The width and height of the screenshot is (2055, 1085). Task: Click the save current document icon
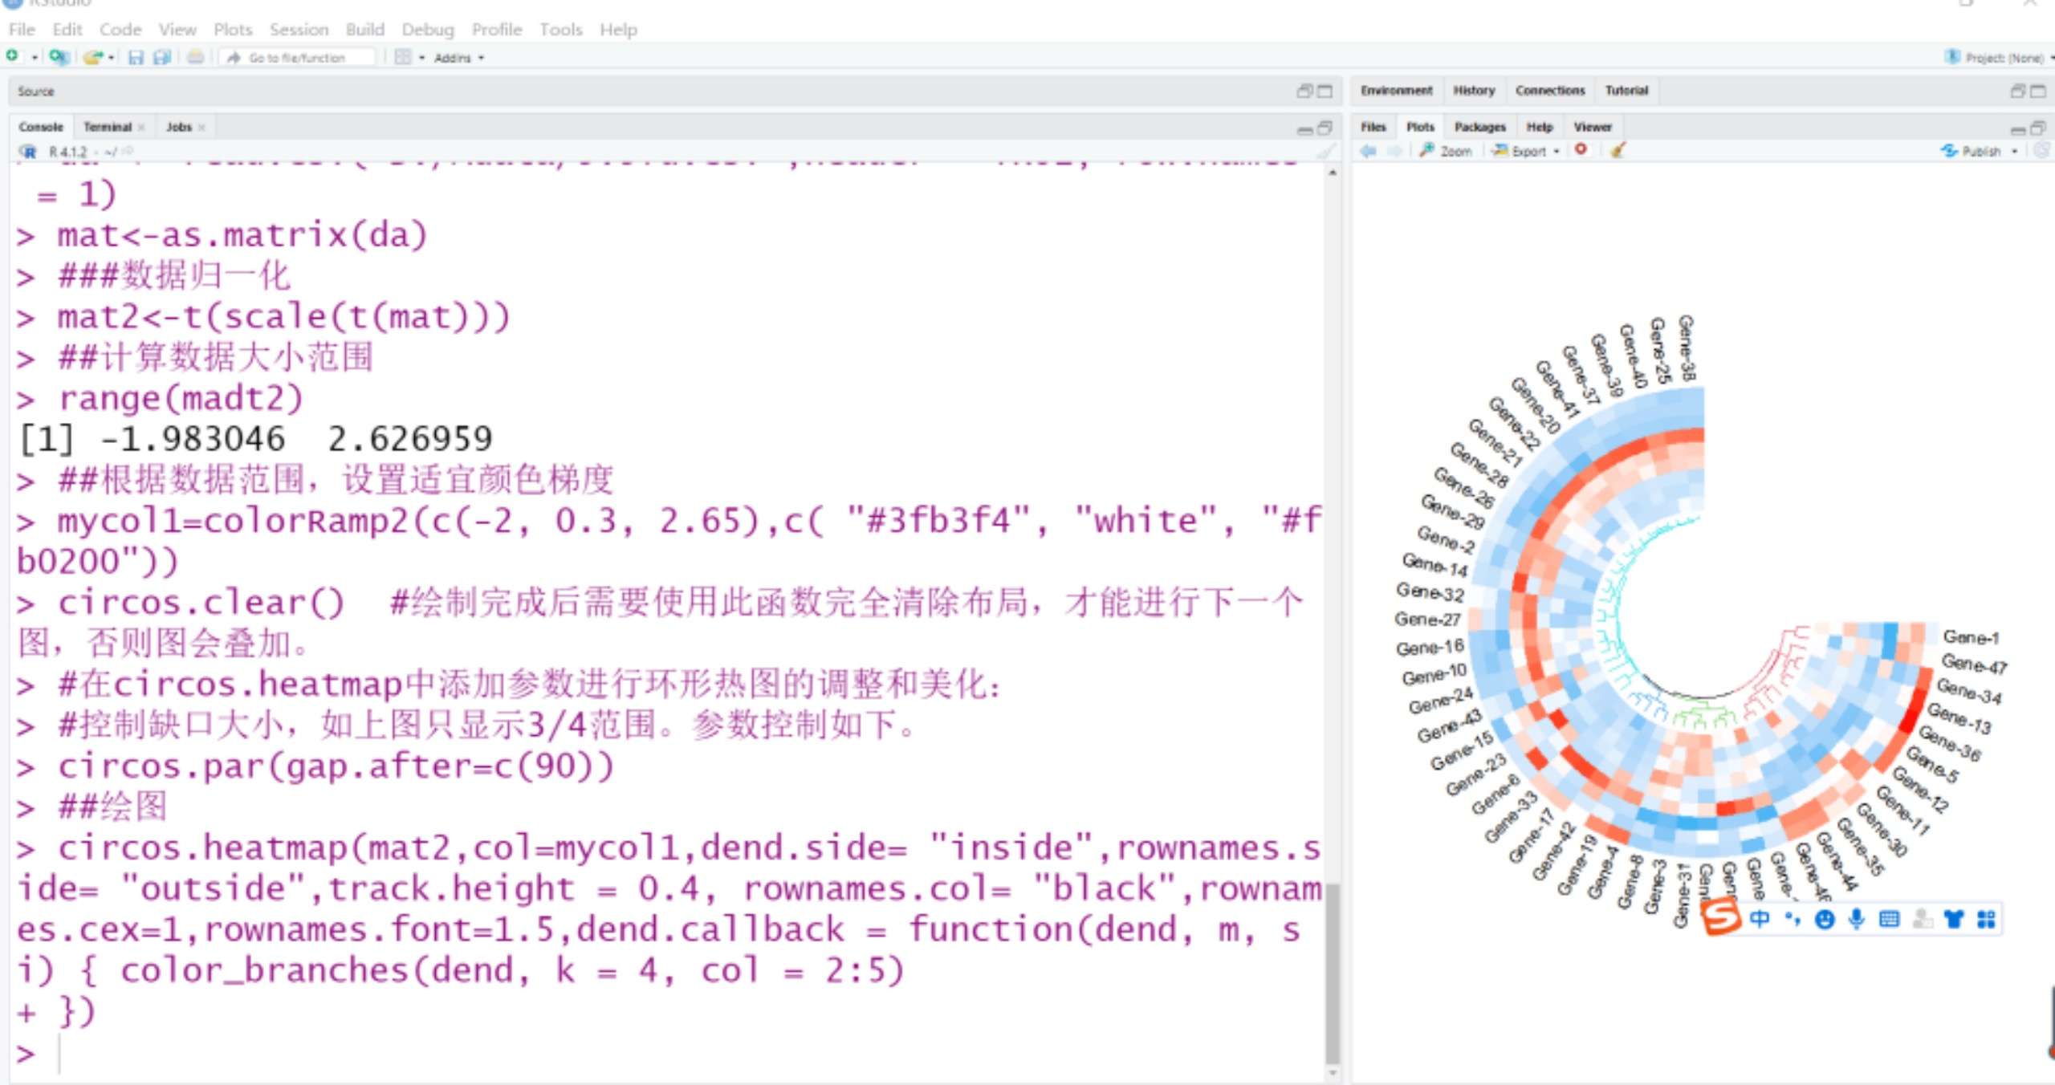coord(136,57)
